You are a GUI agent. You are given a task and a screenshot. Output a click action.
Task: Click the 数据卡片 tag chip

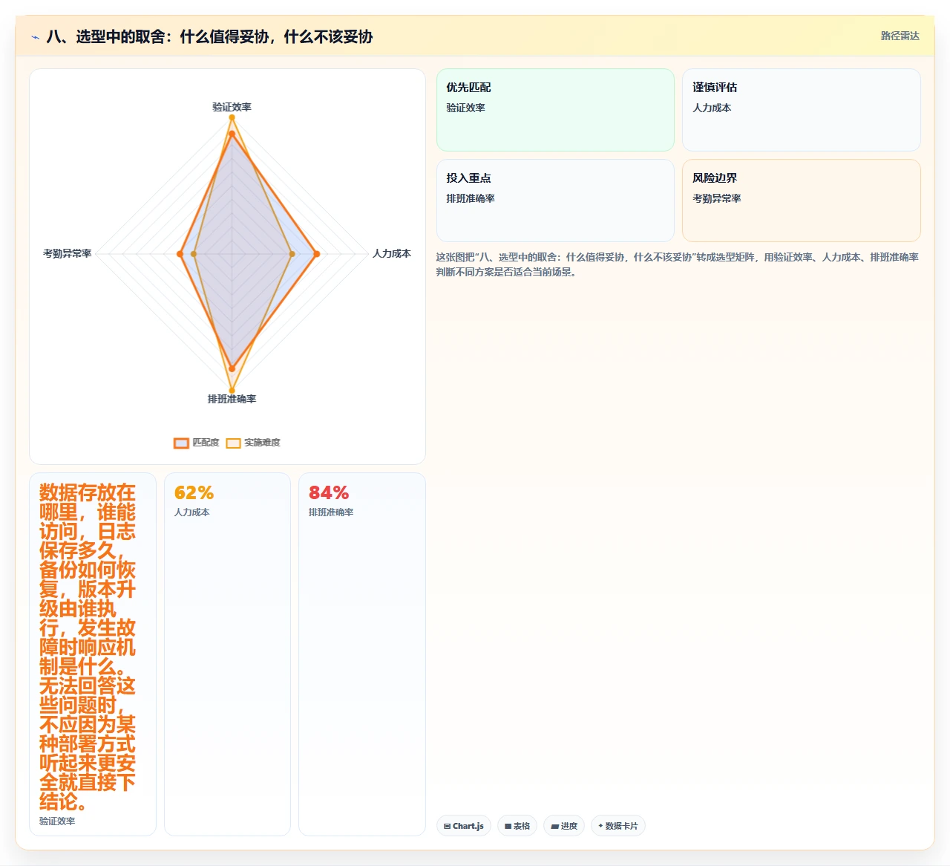point(618,826)
